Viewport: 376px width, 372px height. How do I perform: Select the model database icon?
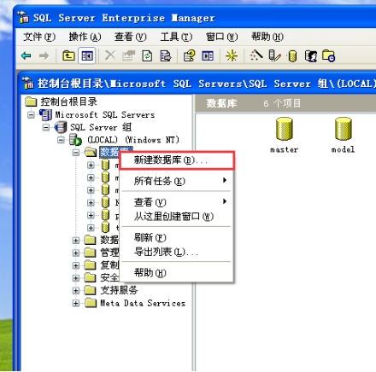[x=344, y=129]
